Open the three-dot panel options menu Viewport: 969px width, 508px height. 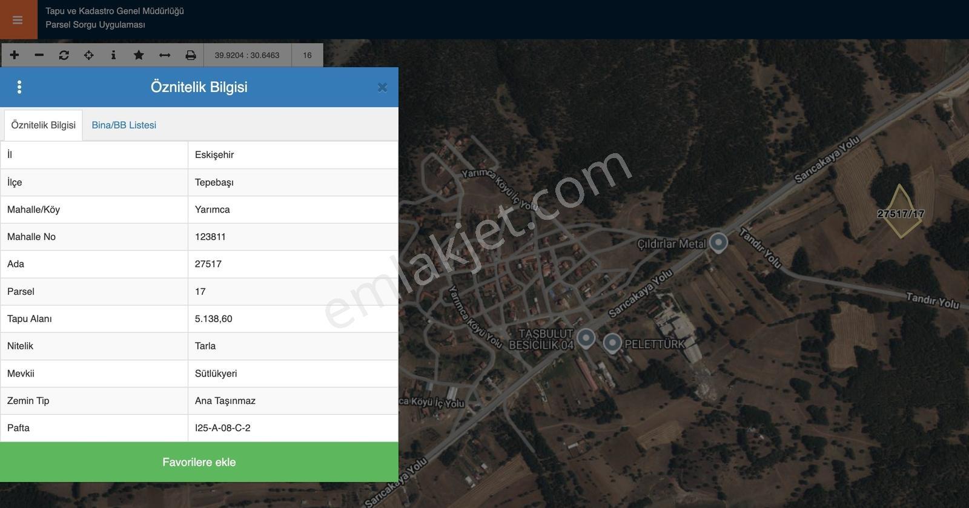pos(19,87)
